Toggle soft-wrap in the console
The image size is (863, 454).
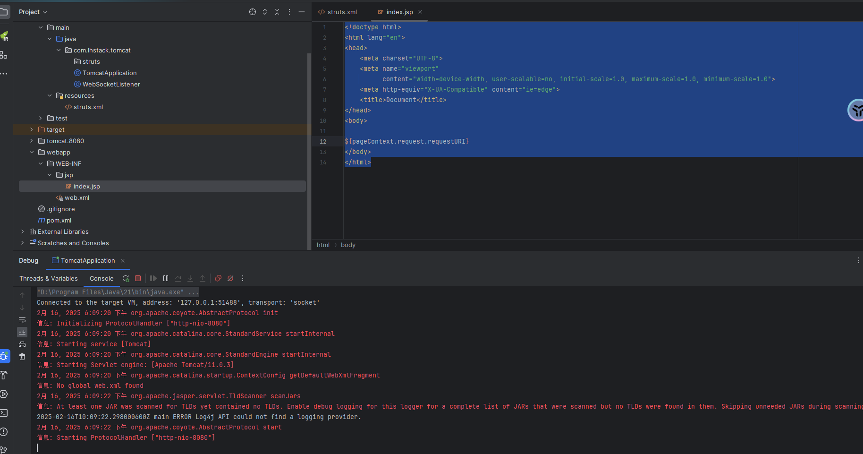coord(22,320)
